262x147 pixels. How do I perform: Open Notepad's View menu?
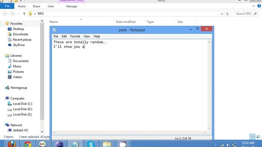click(x=87, y=36)
